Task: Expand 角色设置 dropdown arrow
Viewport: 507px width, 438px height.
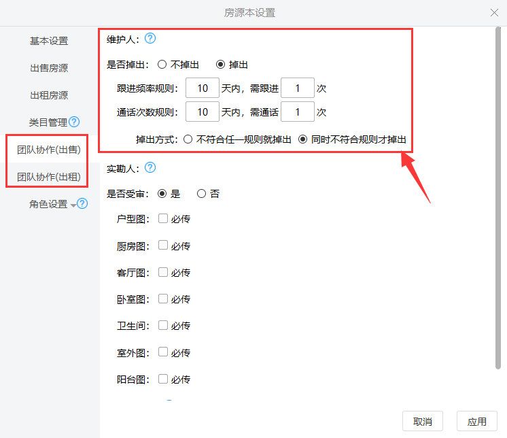Action: [73, 205]
